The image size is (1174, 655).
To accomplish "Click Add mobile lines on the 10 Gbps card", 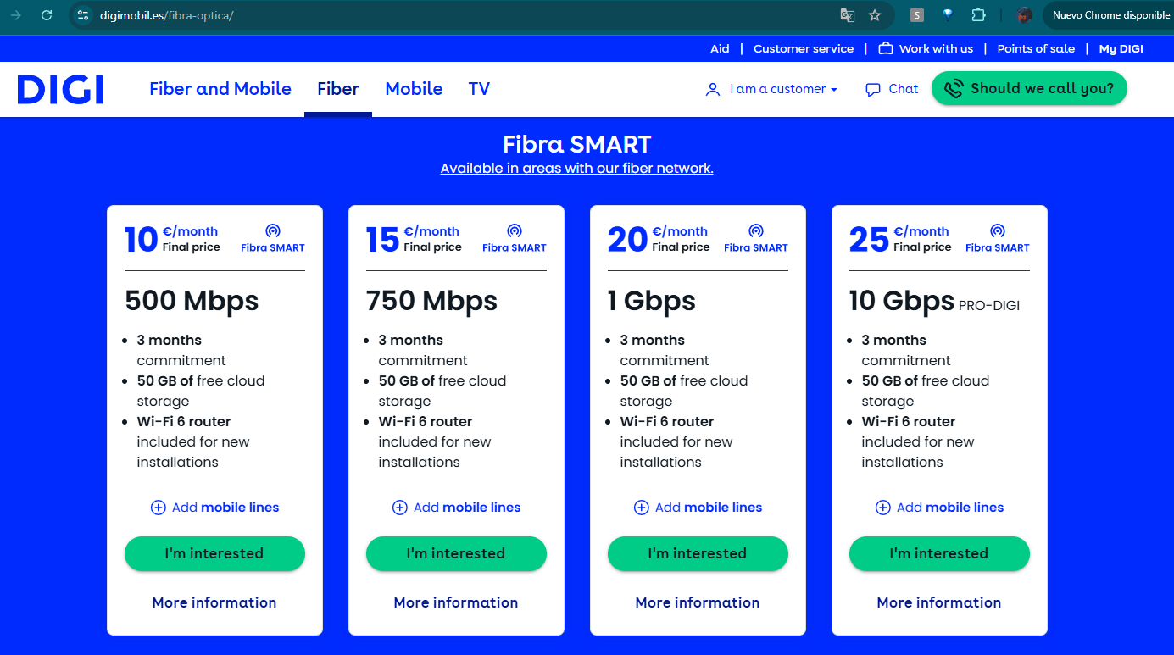I will [x=950, y=508].
